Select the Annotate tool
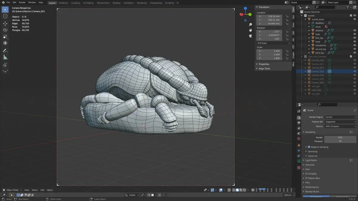This screenshot has height=201, width=358. [x=5, y=51]
